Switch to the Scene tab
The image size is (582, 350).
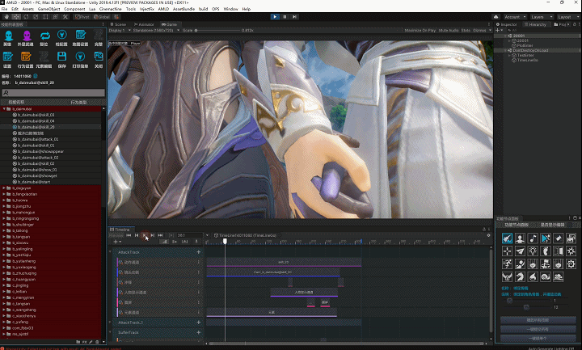[118, 24]
